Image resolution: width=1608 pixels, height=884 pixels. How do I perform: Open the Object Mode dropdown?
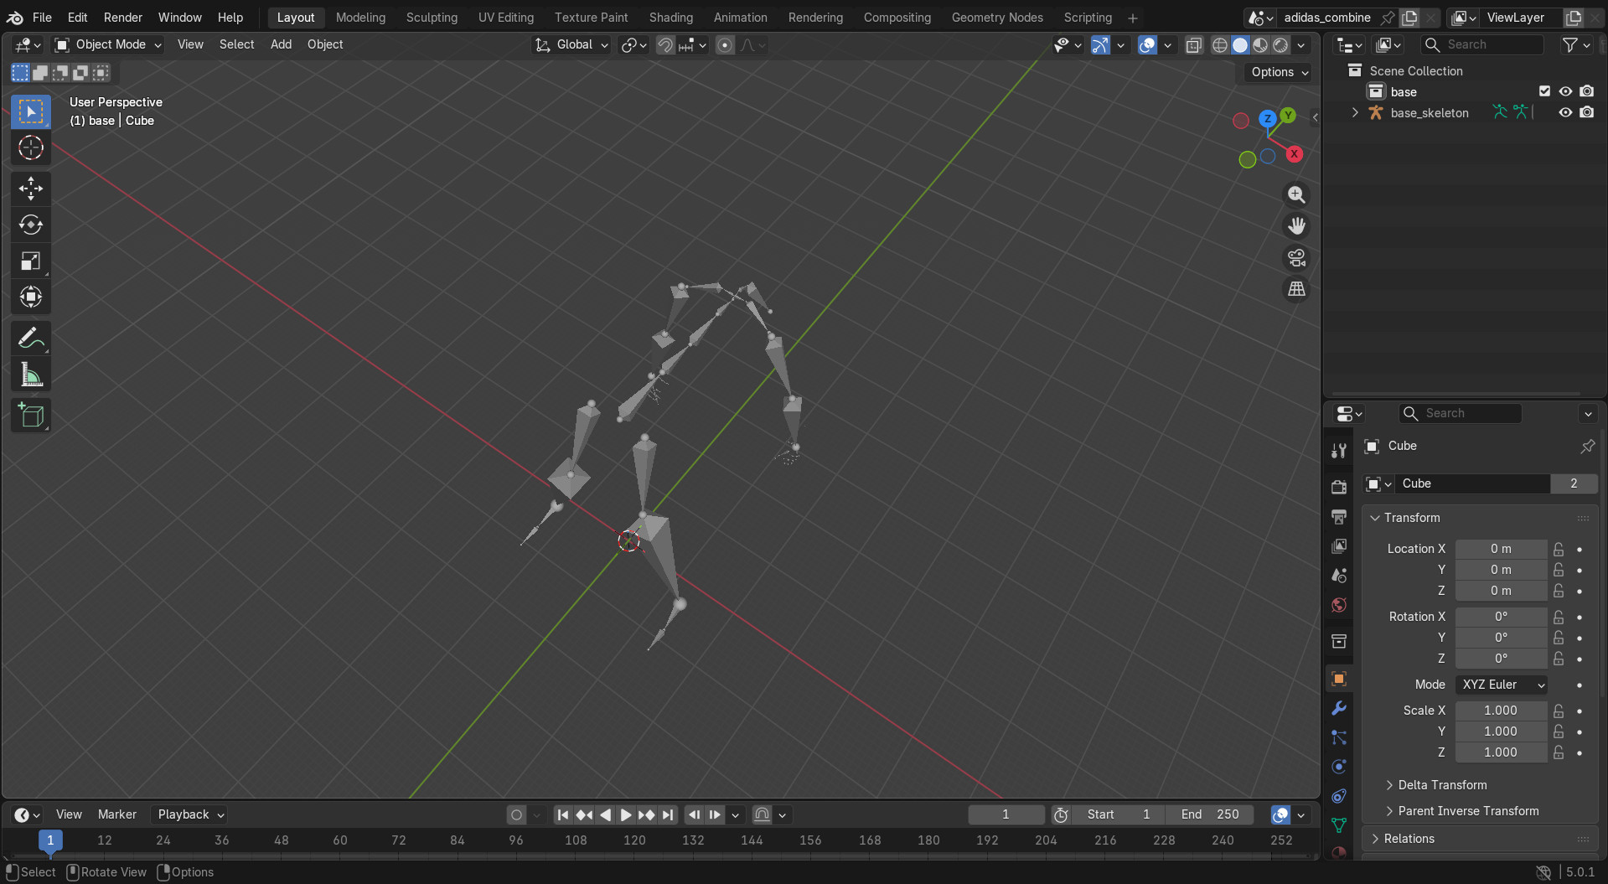[x=108, y=44]
